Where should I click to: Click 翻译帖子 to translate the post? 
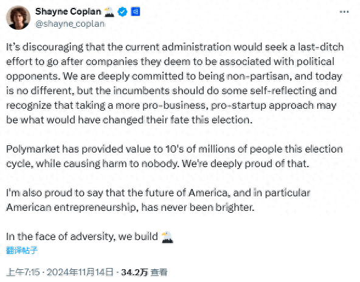(x=22, y=250)
